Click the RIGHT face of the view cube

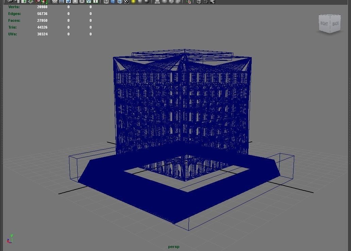point(324,23)
